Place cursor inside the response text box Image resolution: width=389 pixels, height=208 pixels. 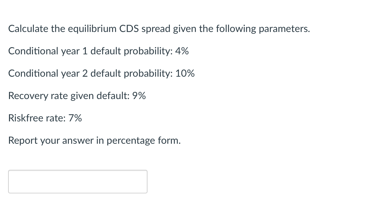(x=77, y=182)
